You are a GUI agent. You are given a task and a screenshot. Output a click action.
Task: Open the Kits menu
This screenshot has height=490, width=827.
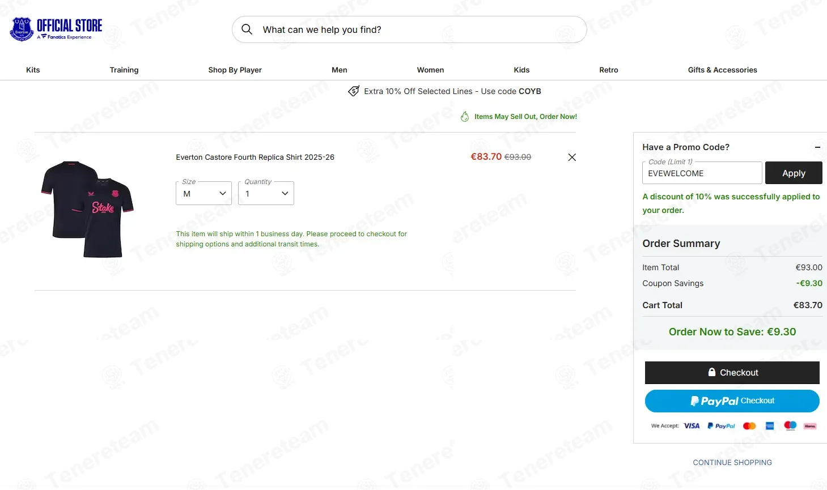pyautogui.click(x=33, y=70)
